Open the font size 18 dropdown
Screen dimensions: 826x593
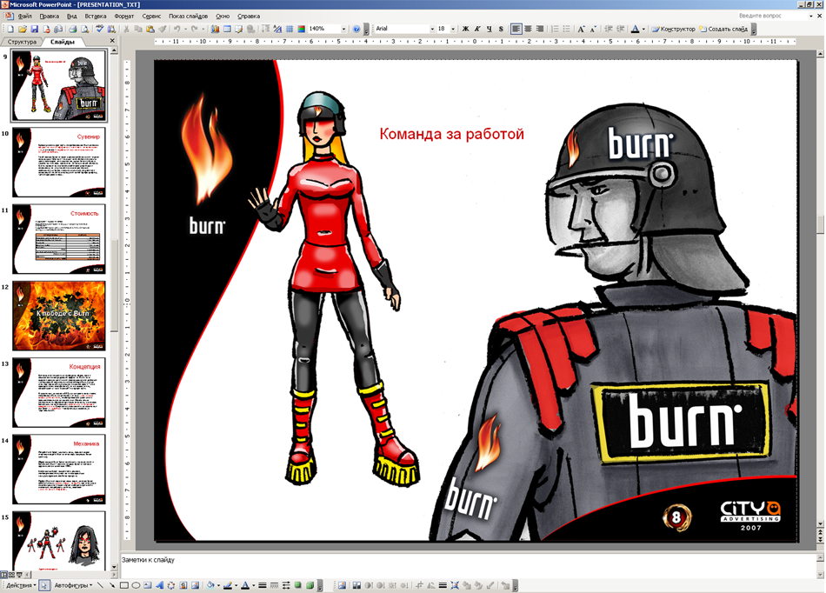453,29
